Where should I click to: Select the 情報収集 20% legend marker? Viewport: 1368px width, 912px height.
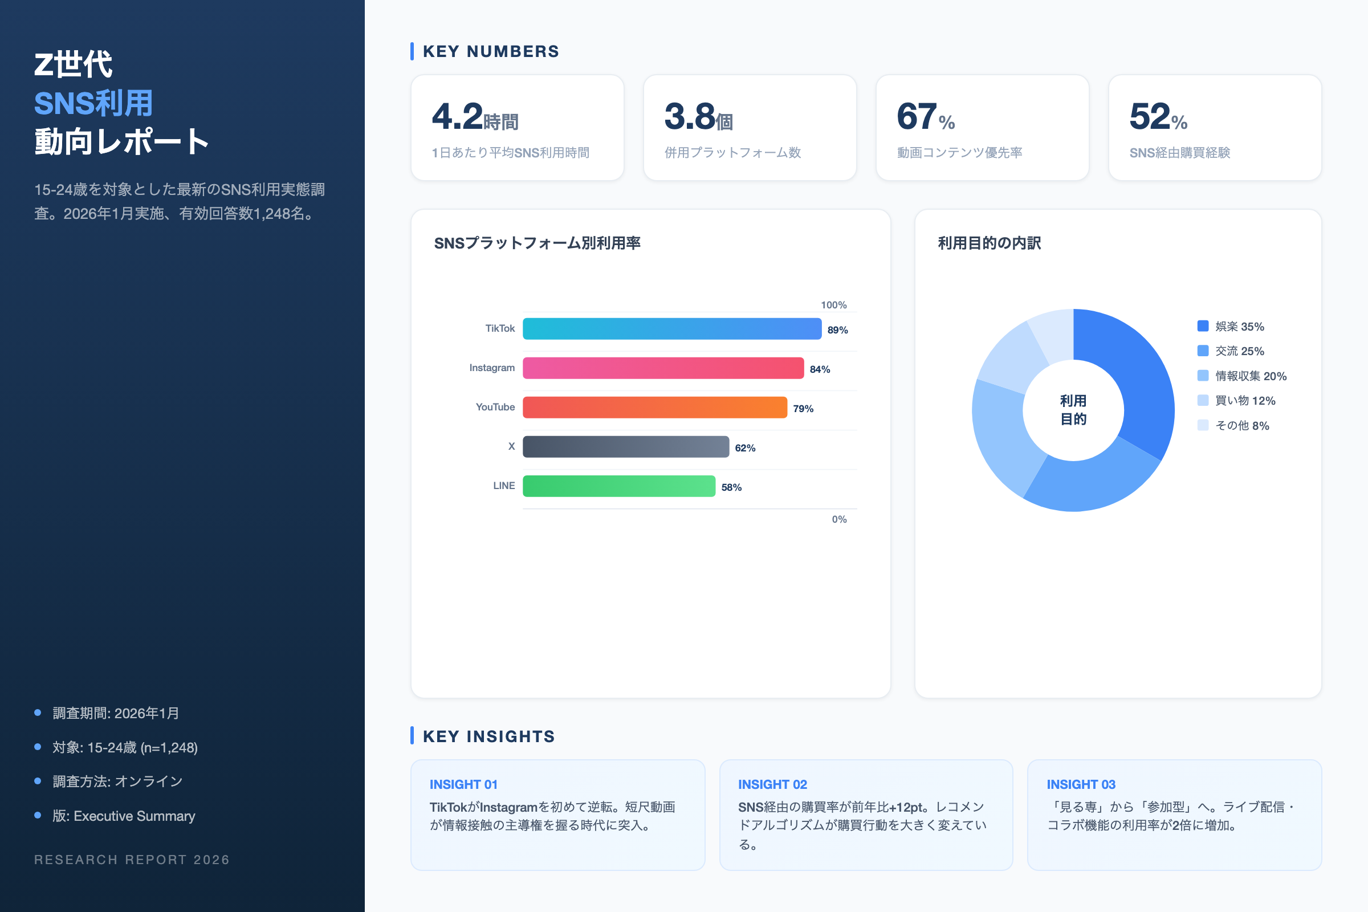coord(1203,376)
